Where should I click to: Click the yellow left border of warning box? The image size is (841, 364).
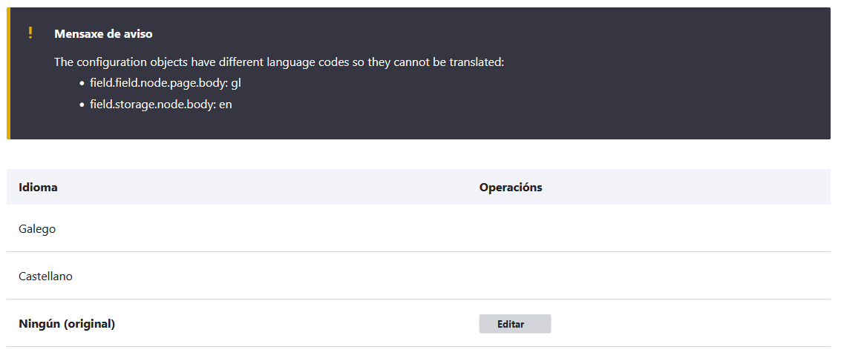[x=9, y=73]
